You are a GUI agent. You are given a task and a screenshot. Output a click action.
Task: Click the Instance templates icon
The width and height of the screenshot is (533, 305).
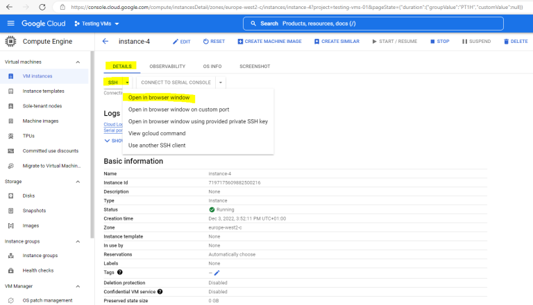click(11, 91)
